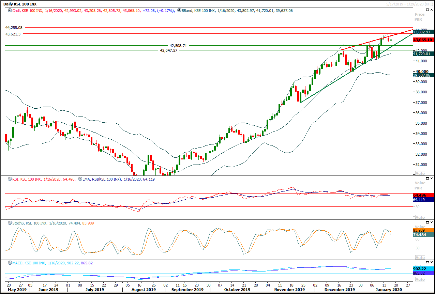The width and height of the screenshot is (435, 294).
Task: Toggle Auto scaling on the StochS axis
Action: click(420, 258)
